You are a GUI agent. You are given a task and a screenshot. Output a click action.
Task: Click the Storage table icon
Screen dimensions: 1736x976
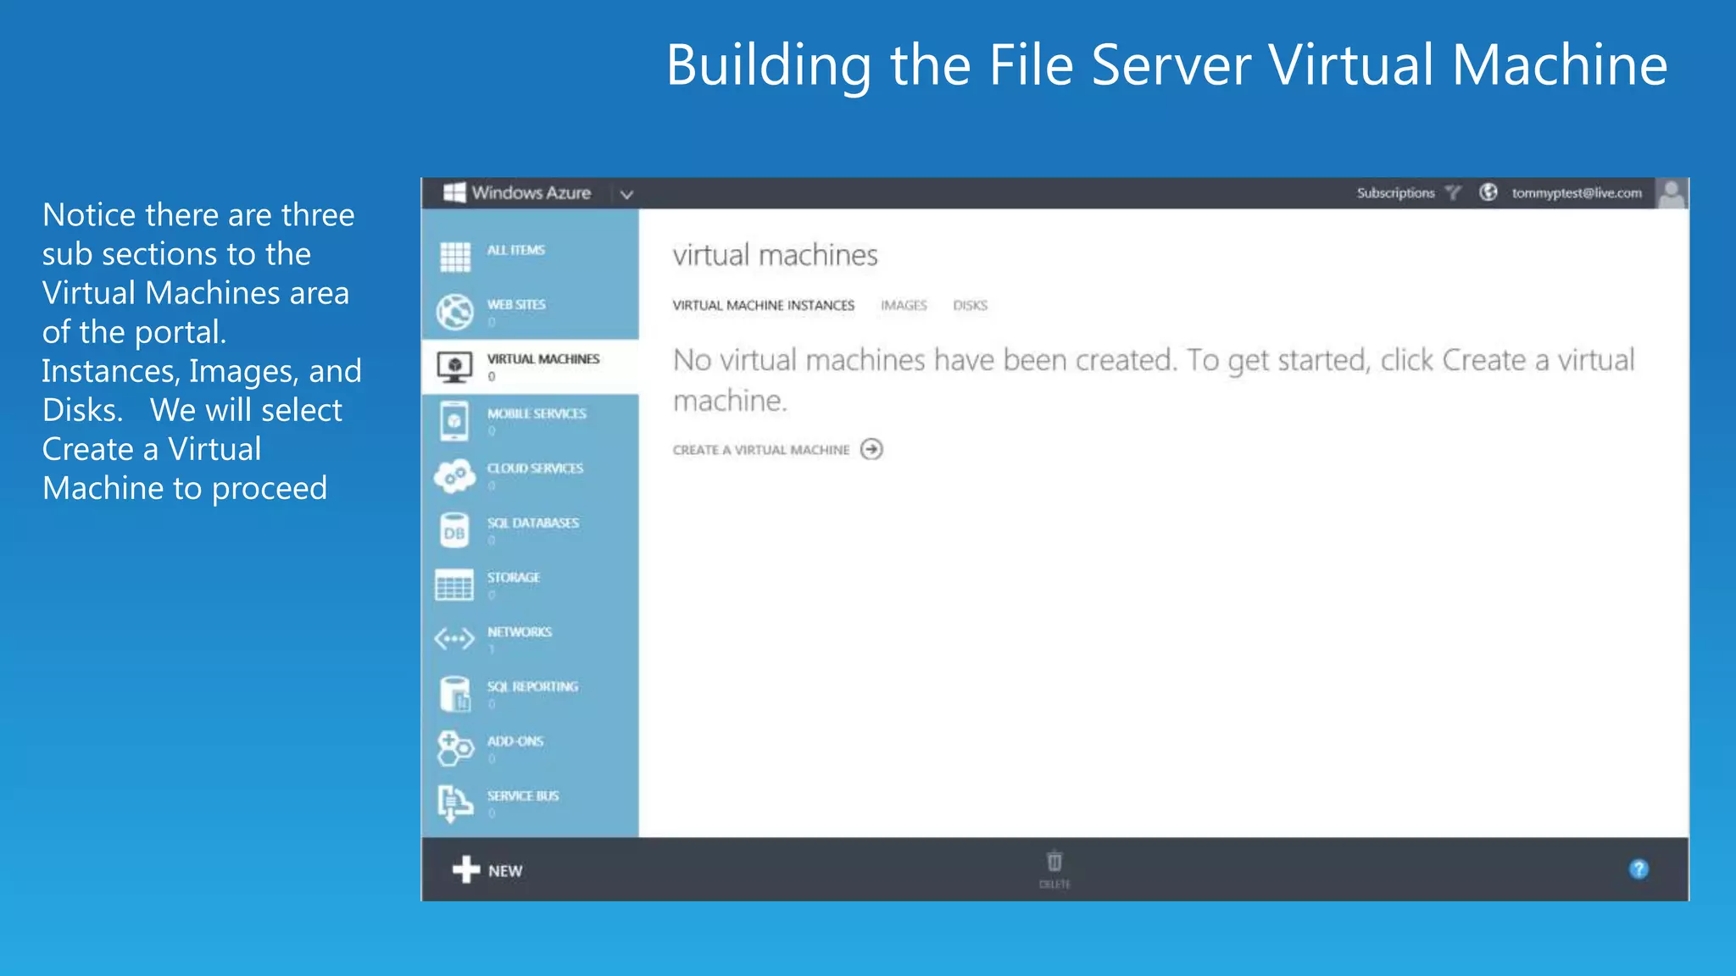point(454,585)
